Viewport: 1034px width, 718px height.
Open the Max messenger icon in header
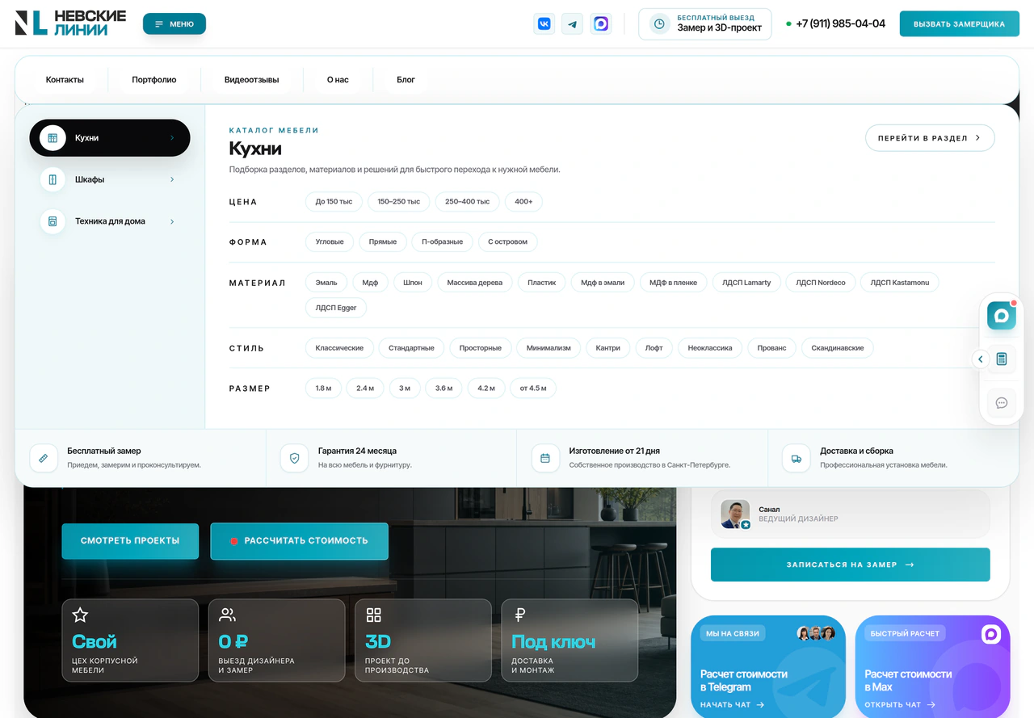[x=601, y=24]
